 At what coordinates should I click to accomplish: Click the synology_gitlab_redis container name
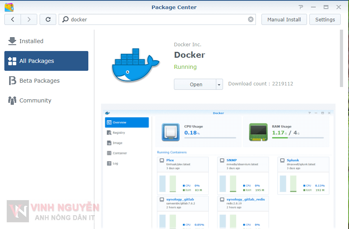click(x=246, y=199)
